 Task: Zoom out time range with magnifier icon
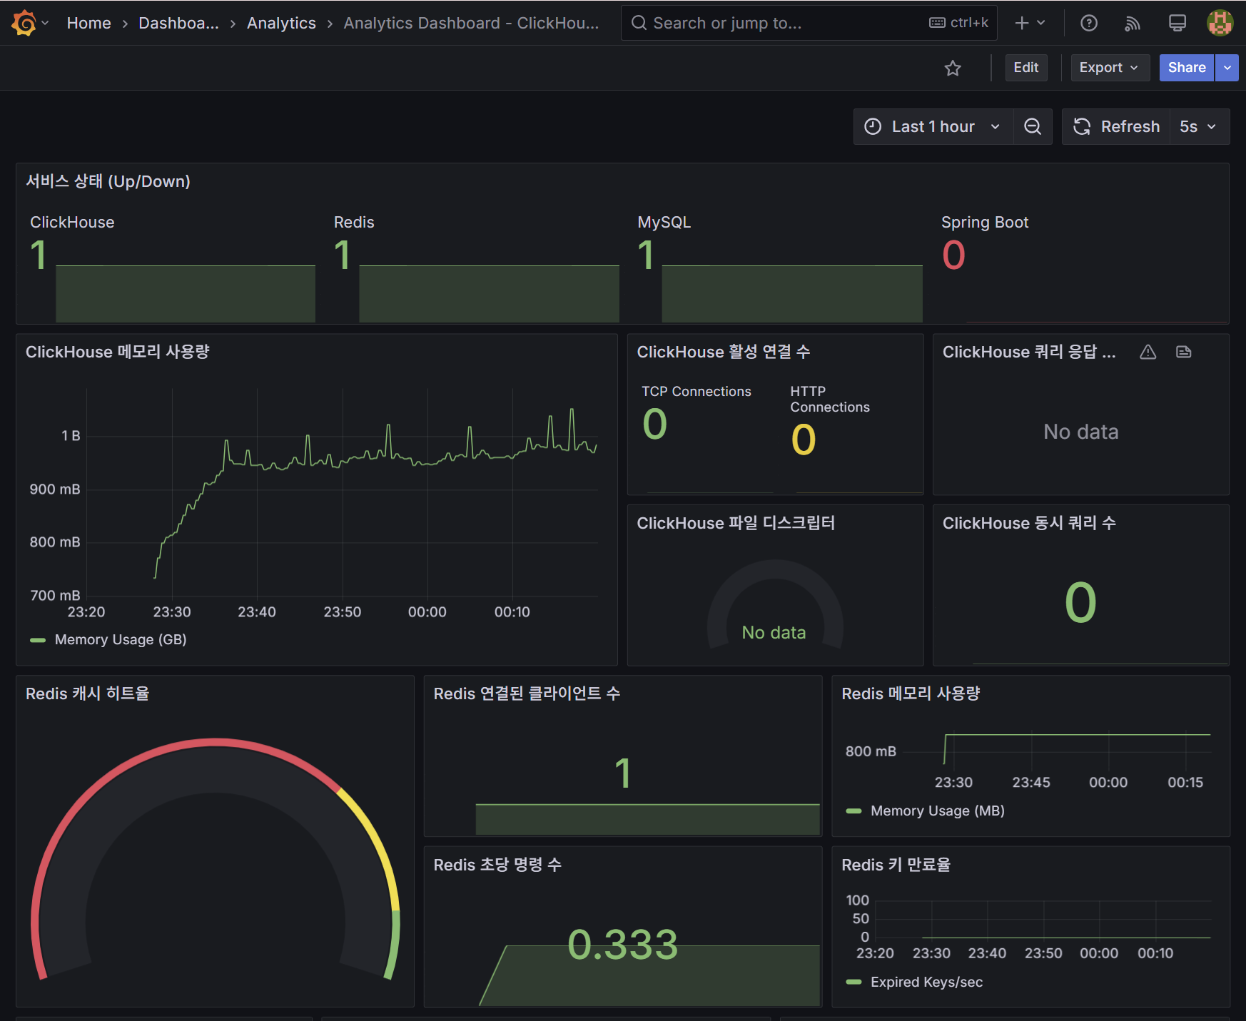tap(1033, 126)
